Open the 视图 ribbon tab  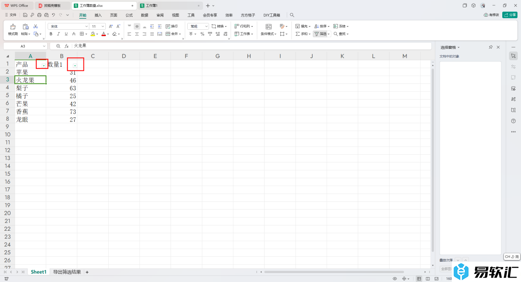click(175, 15)
